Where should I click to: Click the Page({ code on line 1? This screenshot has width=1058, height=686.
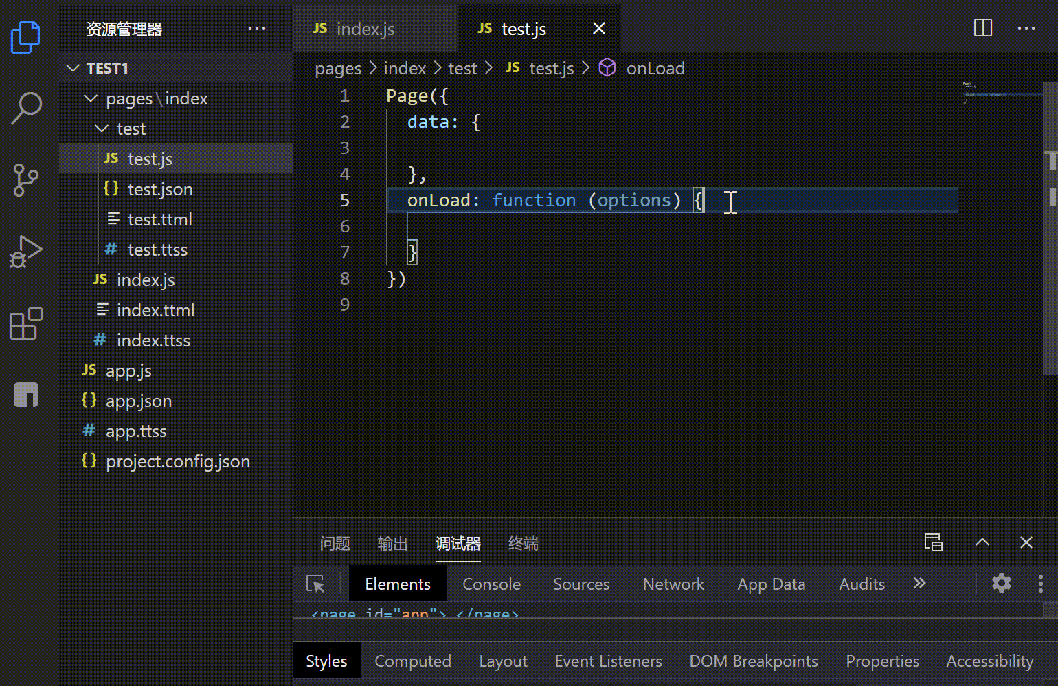(x=417, y=96)
